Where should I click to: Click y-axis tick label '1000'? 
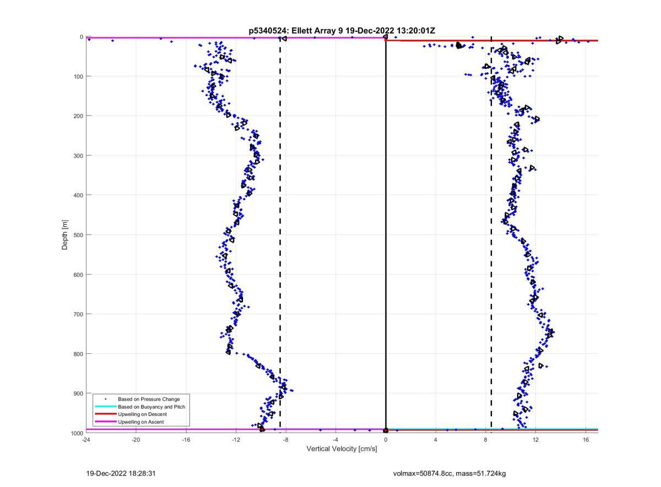point(76,433)
